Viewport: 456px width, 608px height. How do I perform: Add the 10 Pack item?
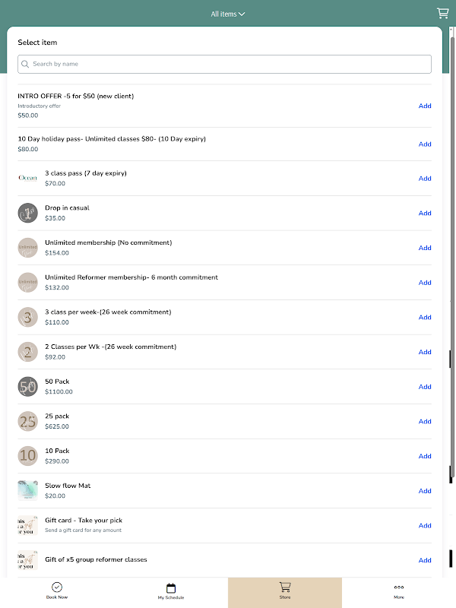(x=425, y=456)
